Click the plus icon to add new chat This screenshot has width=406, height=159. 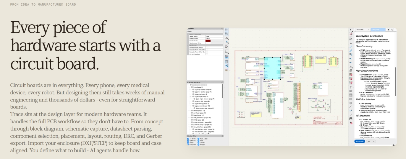388,29
